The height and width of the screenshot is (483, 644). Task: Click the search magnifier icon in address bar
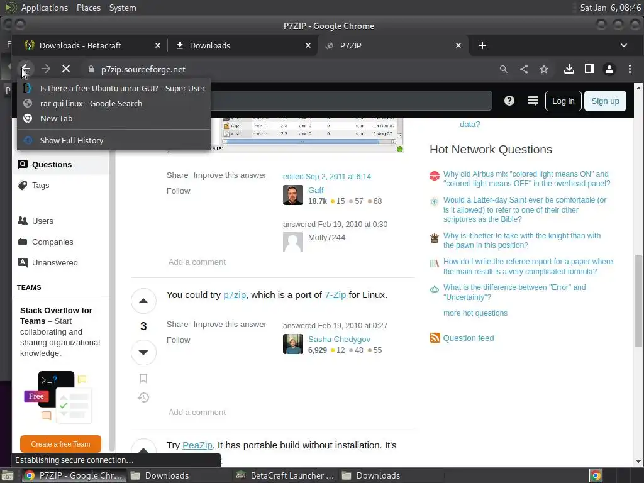(504, 69)
